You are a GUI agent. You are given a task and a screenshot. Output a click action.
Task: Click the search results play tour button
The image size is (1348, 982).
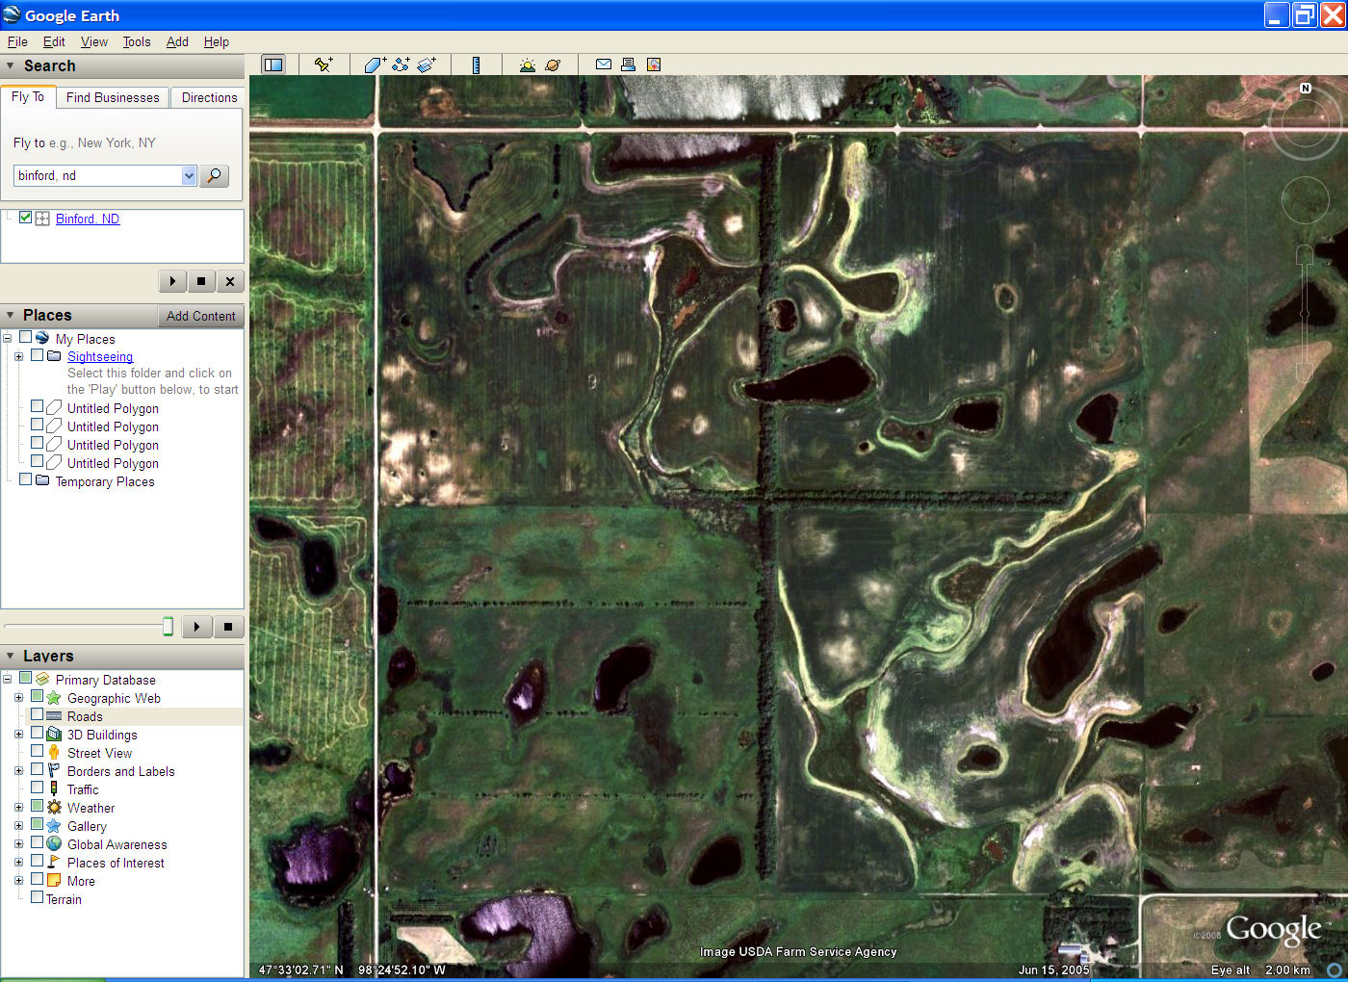(172, 281)
